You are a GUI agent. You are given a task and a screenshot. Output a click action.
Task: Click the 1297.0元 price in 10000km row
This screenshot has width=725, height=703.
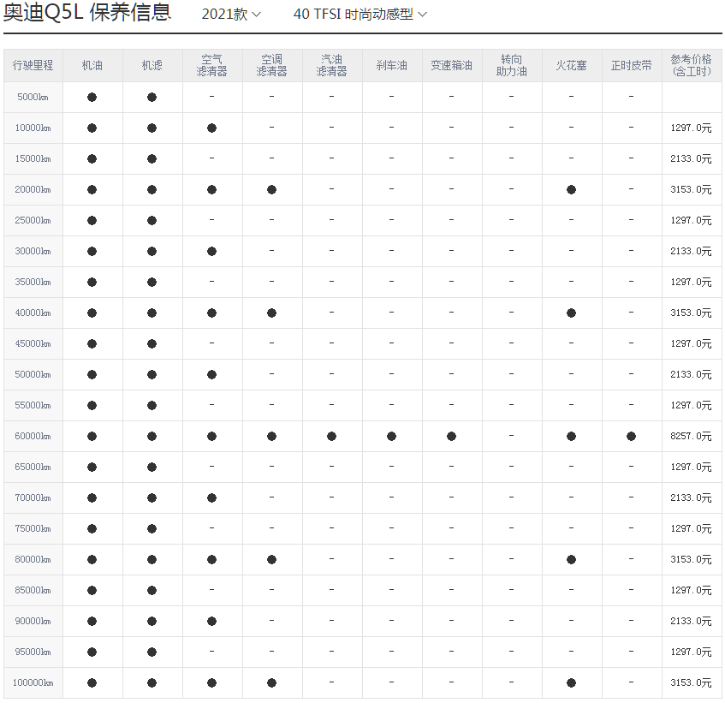click(692, 128)
